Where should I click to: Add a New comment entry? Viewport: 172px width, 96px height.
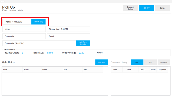[x=137, y=62]
